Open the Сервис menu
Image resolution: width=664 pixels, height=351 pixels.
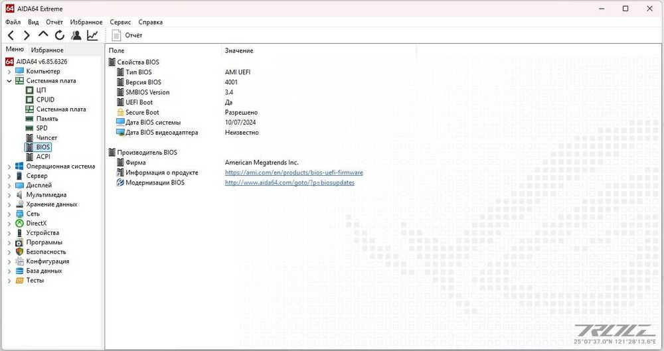pos(120,22)
